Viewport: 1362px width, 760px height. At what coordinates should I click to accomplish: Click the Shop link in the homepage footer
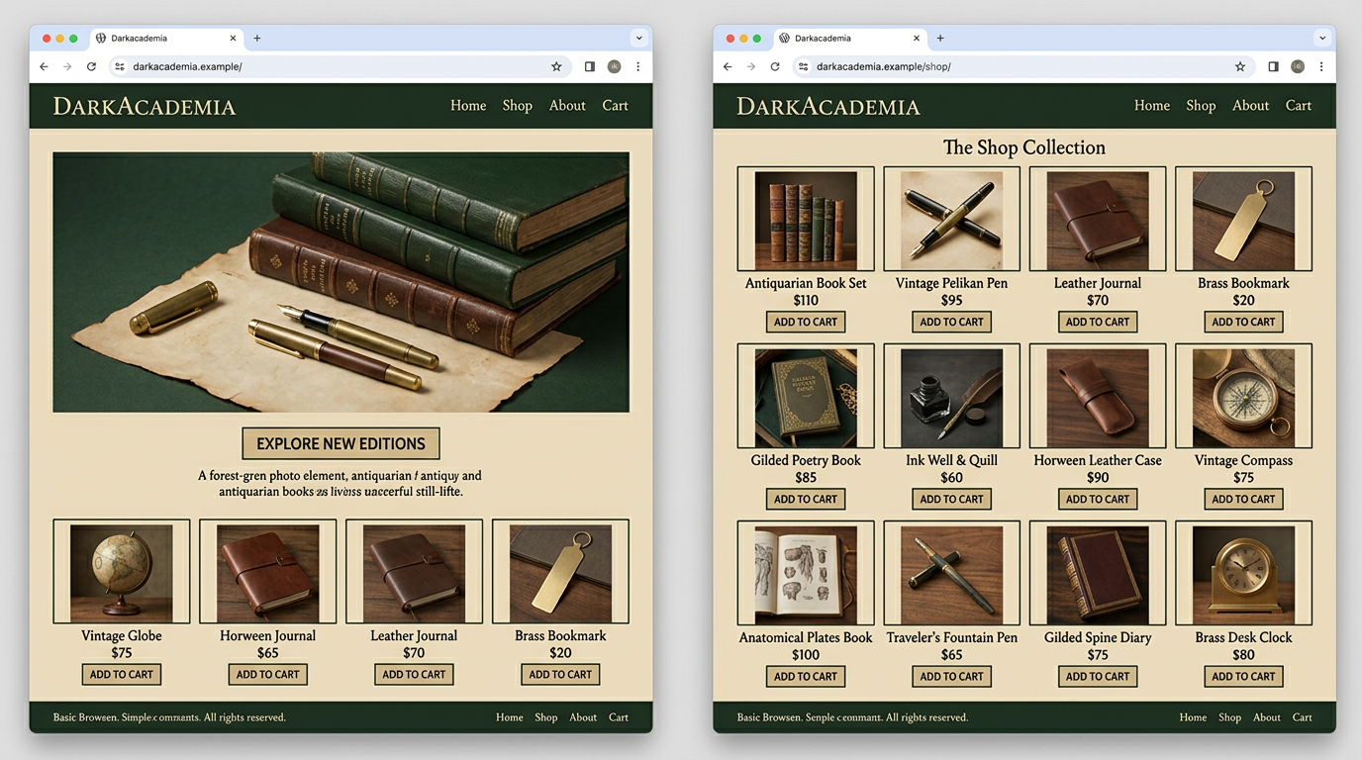click(545, 717)
